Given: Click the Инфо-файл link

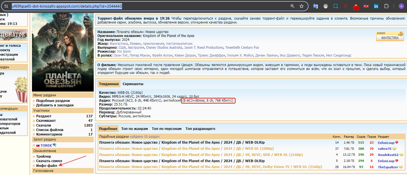Looking at the screenshot, I should click(47, 165).
